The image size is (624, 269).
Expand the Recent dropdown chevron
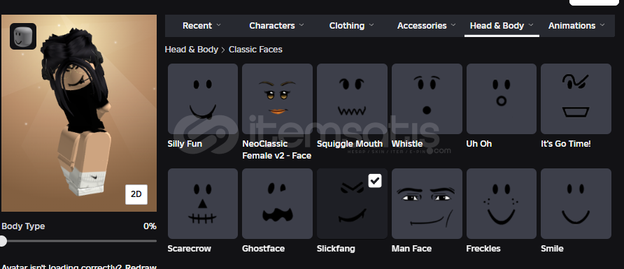coord(218,25)
